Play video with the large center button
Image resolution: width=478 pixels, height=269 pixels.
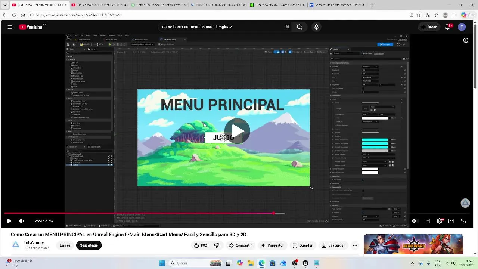237,131
